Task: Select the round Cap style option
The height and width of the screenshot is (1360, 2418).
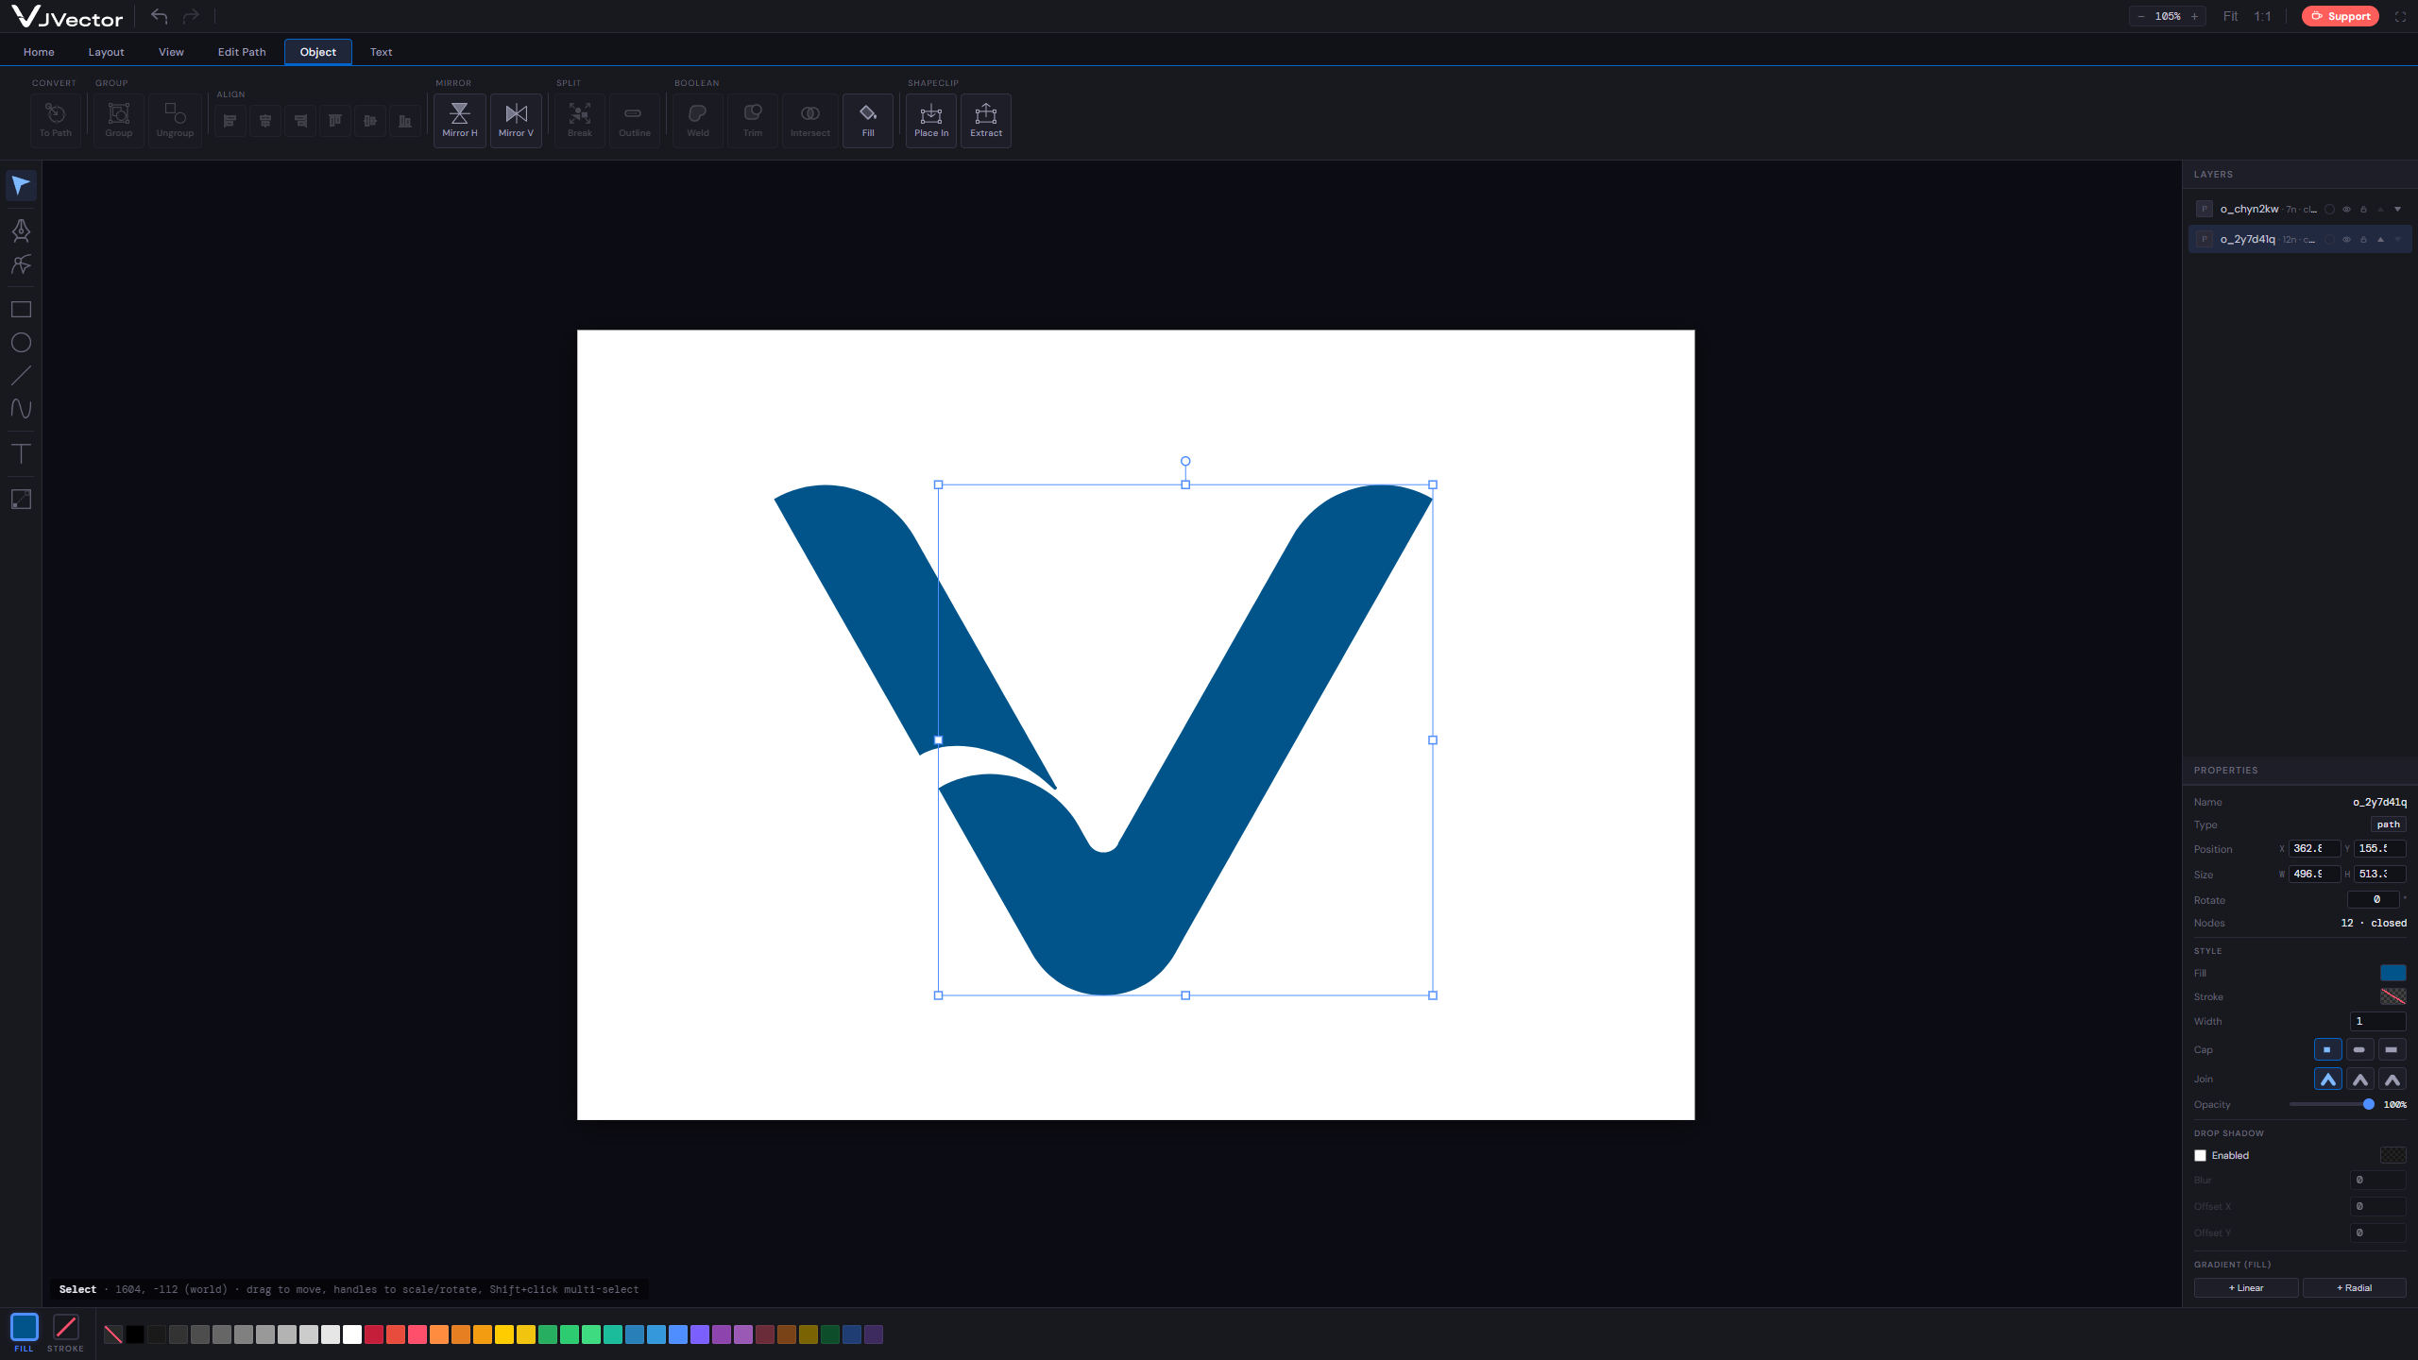Action: 2359,1049
